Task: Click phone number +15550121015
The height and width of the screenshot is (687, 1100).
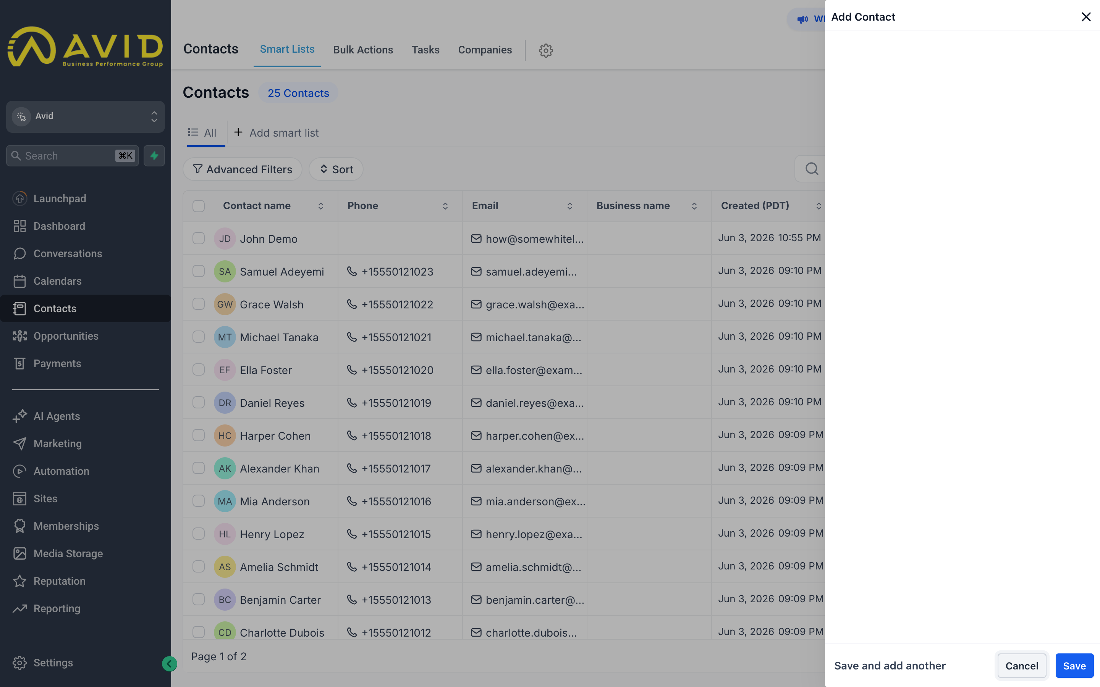Action: pos(396,534)
